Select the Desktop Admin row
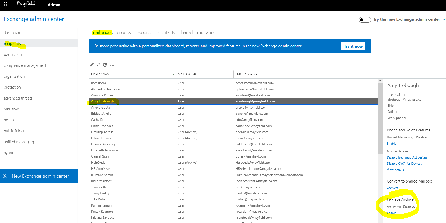The width and height of the screenshot is (446, 223). tap(233, 132)
